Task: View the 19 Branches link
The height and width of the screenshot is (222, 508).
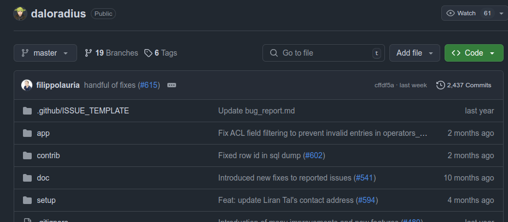Action: 111,53
